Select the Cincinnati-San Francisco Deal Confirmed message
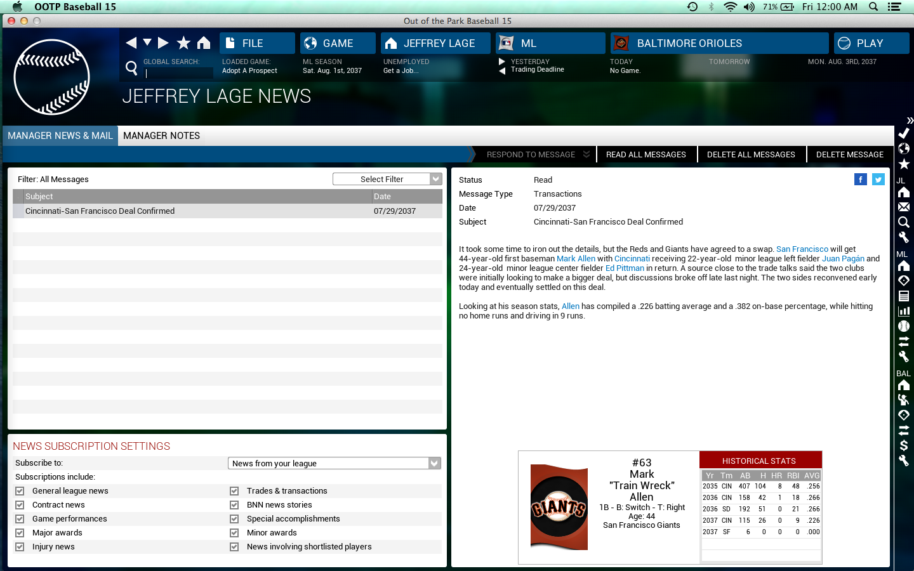Screen dimensions: 914x571 pyautogui.click(x=100, y=211)
